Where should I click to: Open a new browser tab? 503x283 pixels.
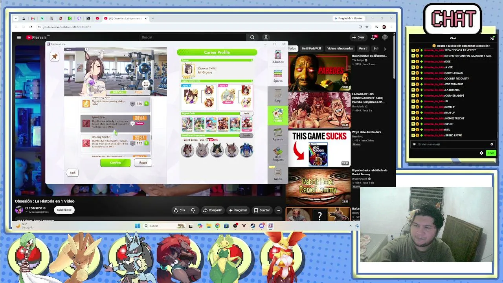click(x=153, y=18)
